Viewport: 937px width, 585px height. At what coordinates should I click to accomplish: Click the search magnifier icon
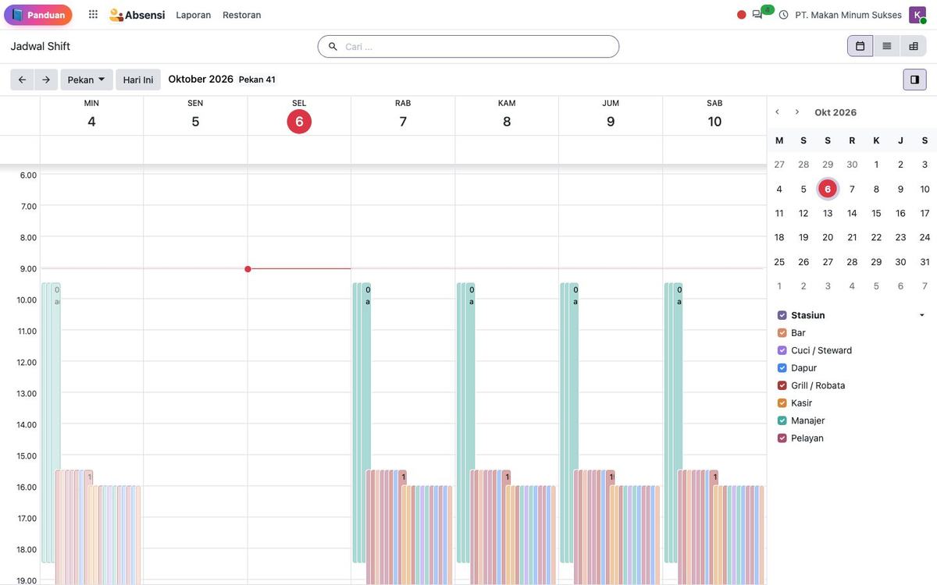pos(333,47)
